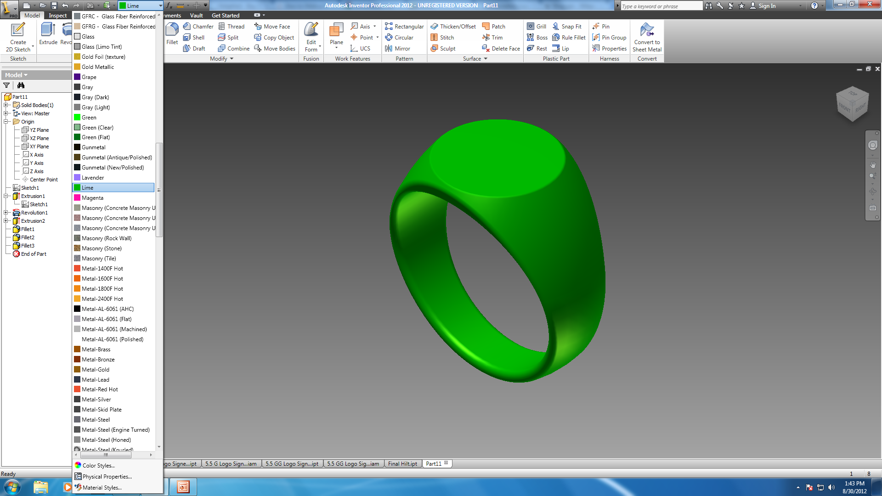Screen dimensions: 882x496
Task: Switch to the Inspect ribbon tab
Action: coord(58,16)
